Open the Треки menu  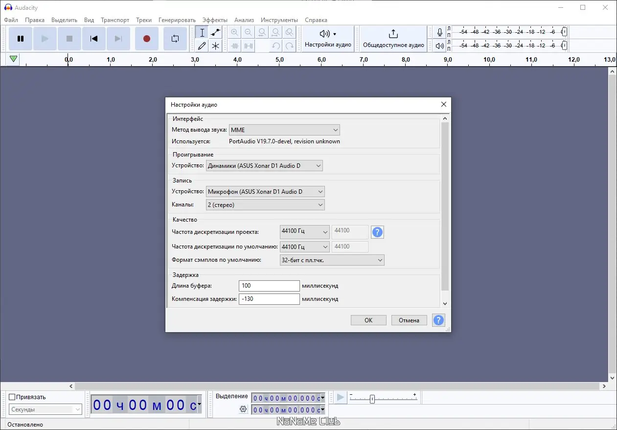144,20
